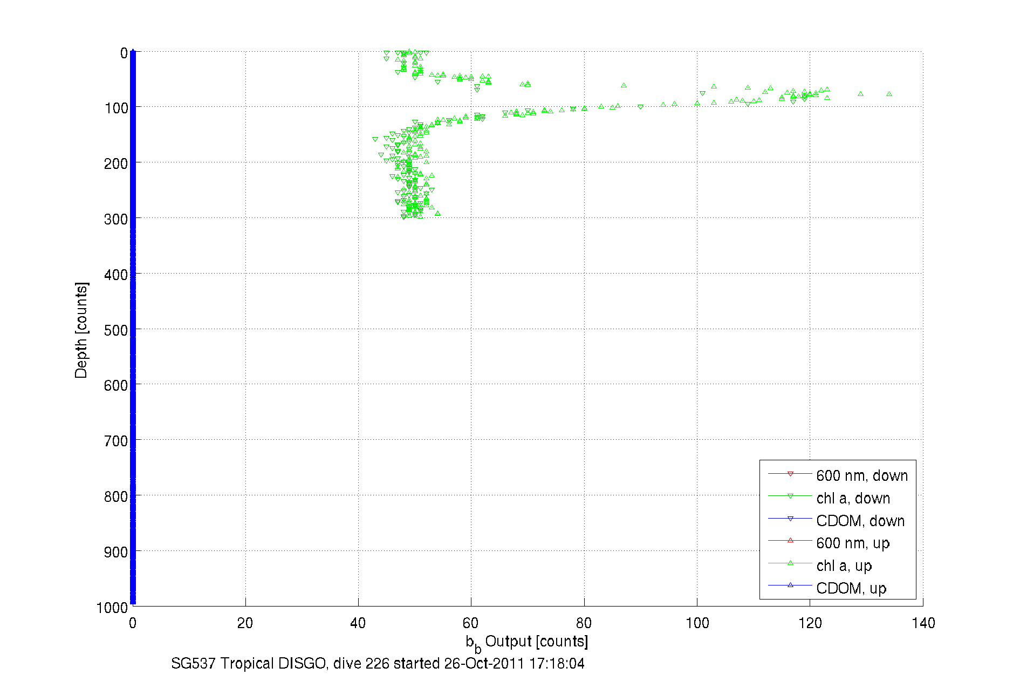Click the rightmost green chl a data point near 134 counts
Viewport: 1020px width, 681px height.
point(889,94)
